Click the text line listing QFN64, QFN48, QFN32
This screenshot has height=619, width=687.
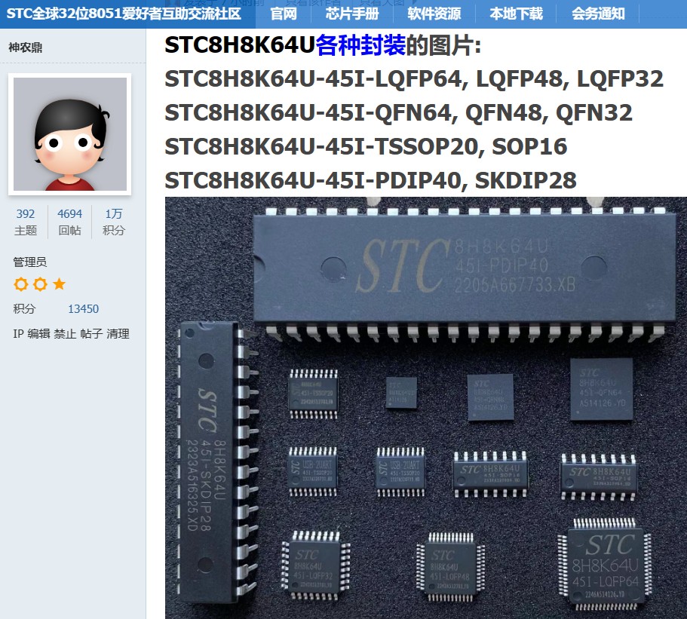point(399,112)
